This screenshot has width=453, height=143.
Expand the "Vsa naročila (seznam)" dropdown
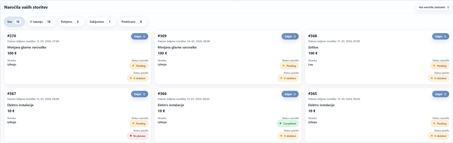tap(434, 7)
